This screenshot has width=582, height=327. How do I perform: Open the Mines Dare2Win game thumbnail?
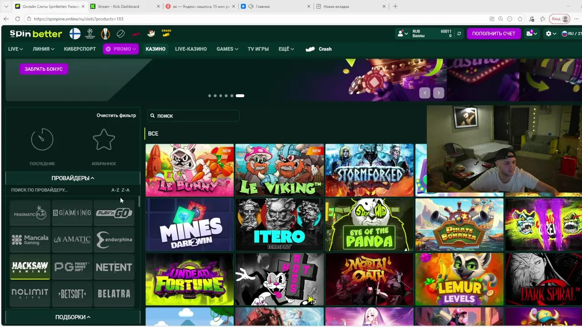point(190,224)
